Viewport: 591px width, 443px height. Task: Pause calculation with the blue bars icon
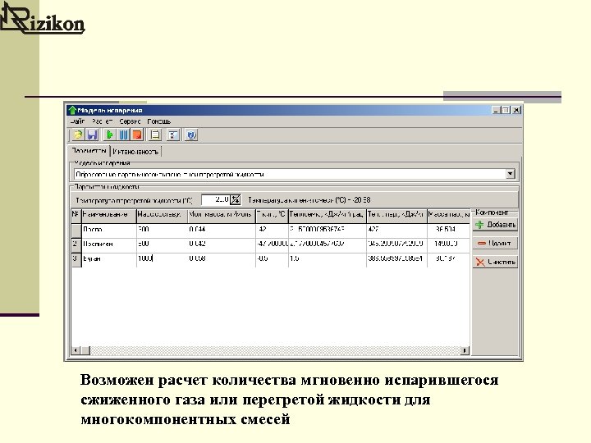tap(123, 135)
